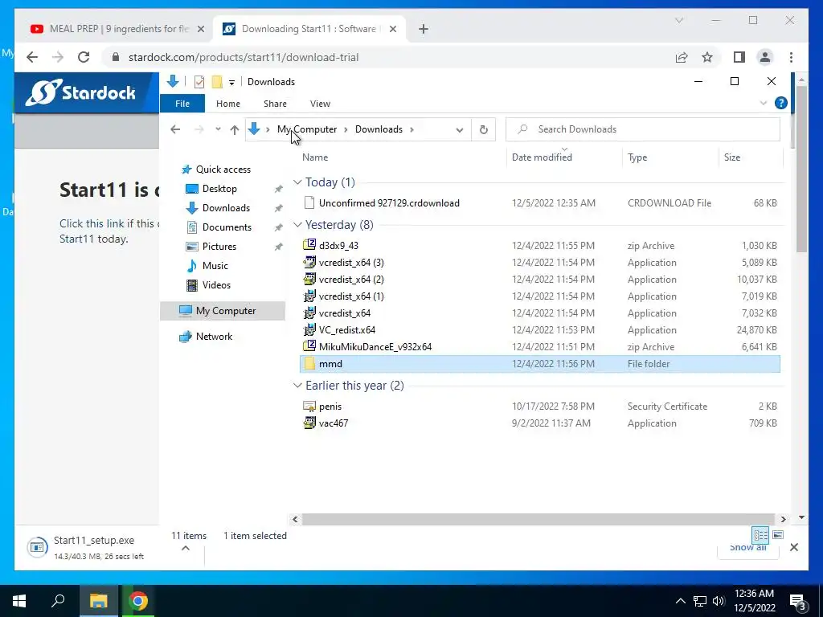This screenshot has height=617, width=823.
Task: Select Videos in the navigation pane
Action: 216,285
